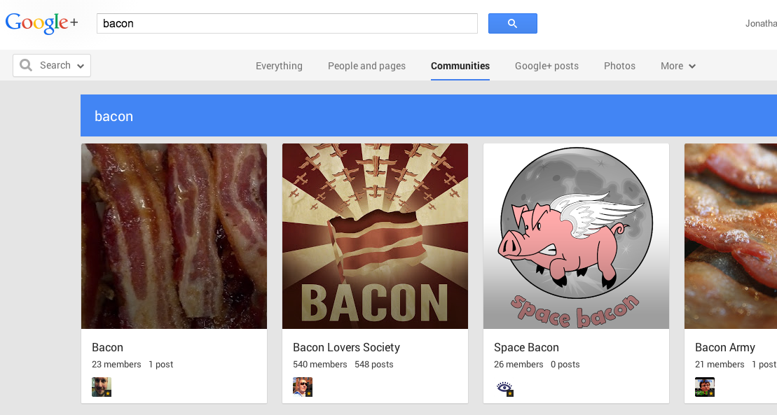Open the Bacon community owner's avatar

click(102, 387)
